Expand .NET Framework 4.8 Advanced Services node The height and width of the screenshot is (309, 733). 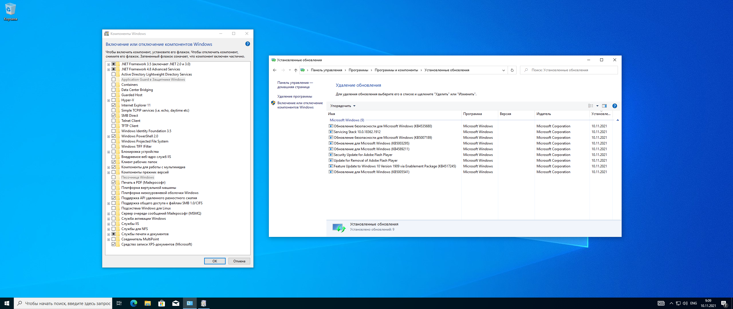pyautogui.click(x=109, y=70)
